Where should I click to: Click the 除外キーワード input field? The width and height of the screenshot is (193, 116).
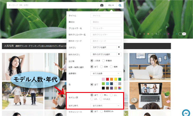(106, 41)
